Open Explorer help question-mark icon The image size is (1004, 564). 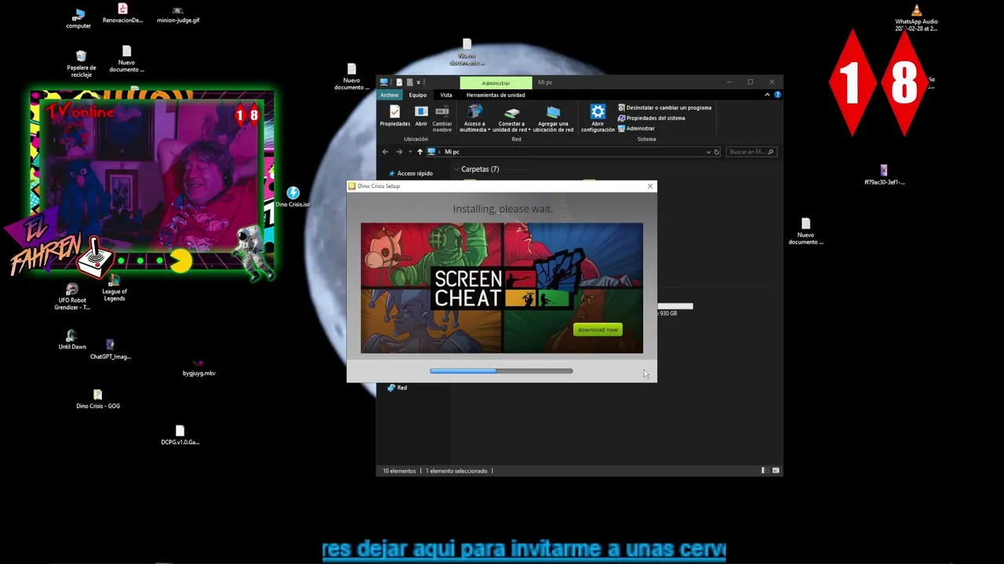[x=777, y=95]
